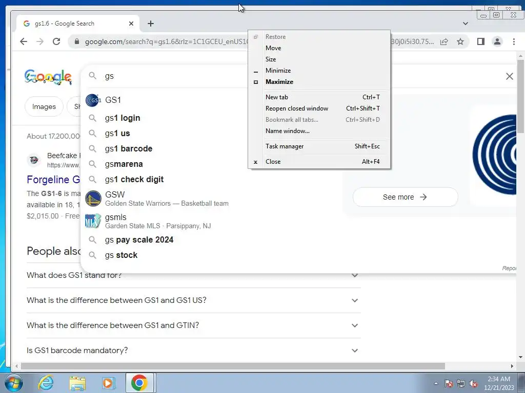Viewport: 525px width, 393px height.
Task: Open the Chrome three-dot menu
Action: point(514,41)
